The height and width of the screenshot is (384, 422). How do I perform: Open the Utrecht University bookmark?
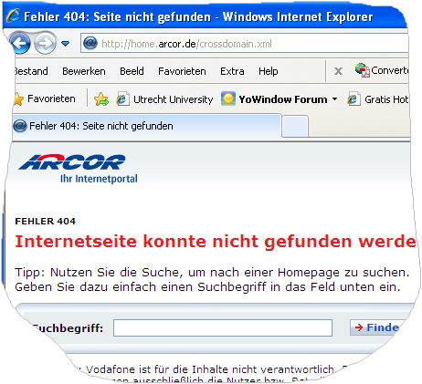coord(164,99)
